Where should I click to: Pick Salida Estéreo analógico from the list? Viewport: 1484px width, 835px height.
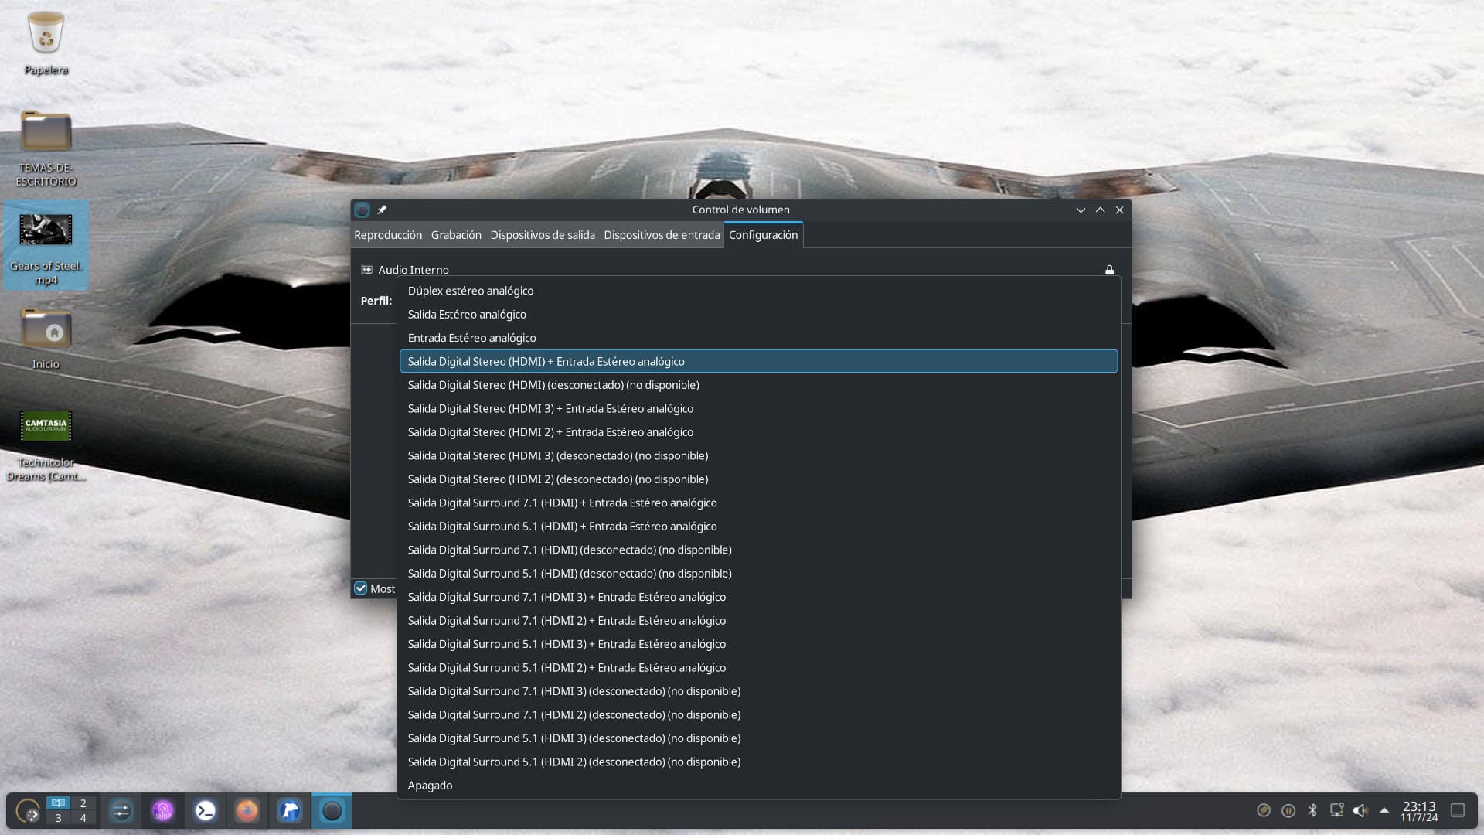(467, 315)
